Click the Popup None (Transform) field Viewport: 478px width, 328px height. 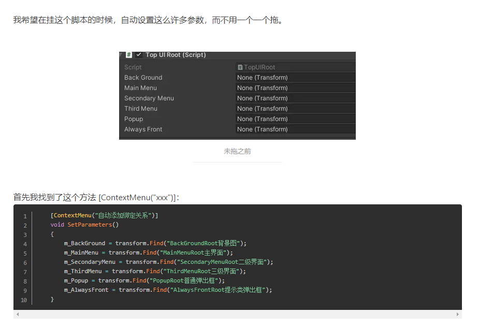point(295,119)
